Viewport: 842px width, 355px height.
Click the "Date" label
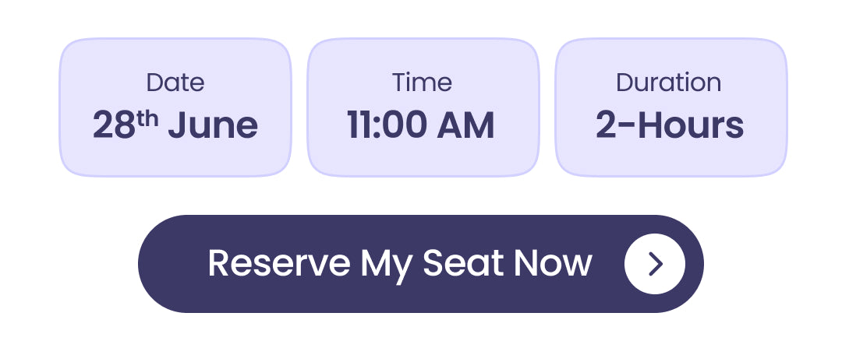[x=175, y=83]
